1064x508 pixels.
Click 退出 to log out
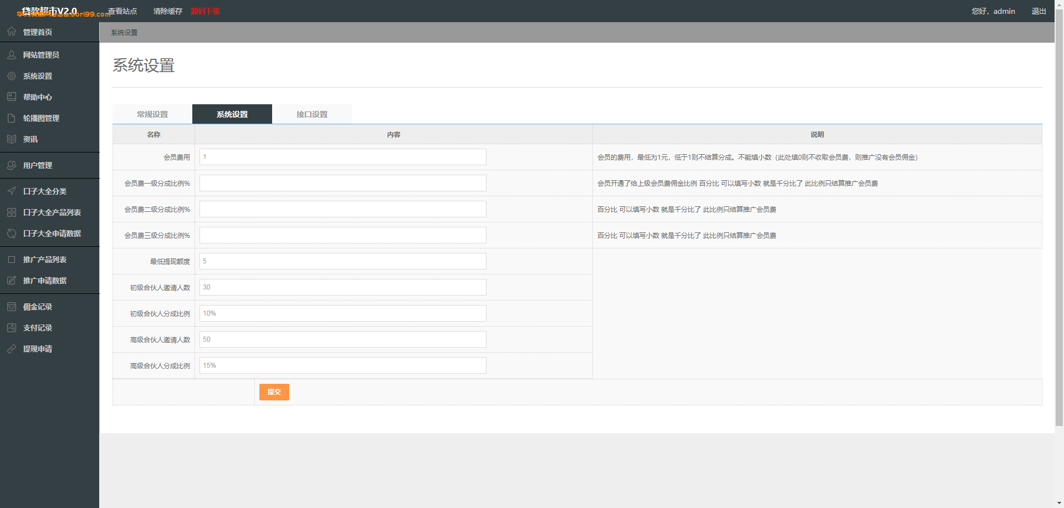pyautogui.click(x=1039, y=11)
